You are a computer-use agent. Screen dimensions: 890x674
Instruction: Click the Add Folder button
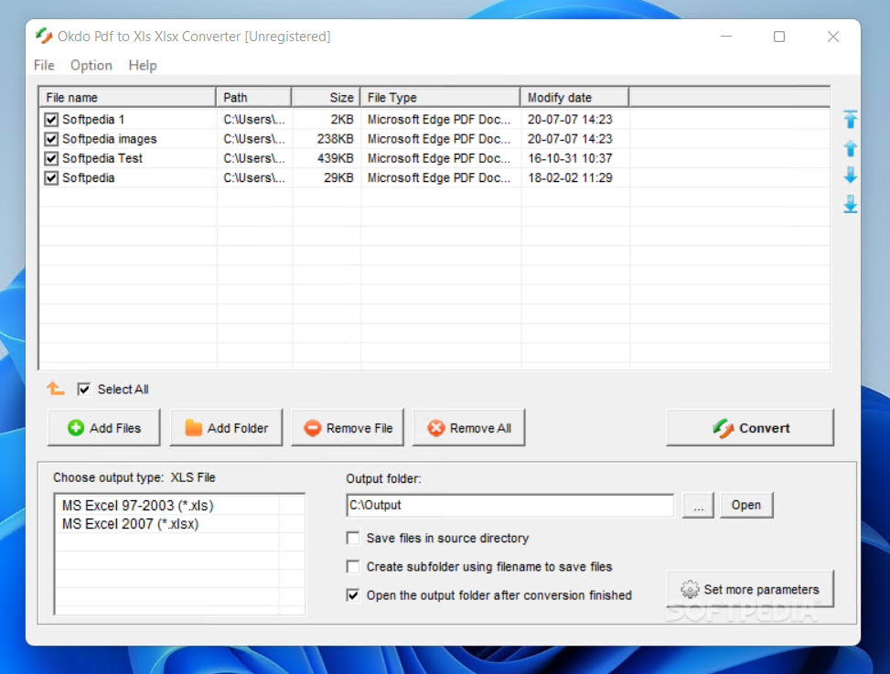coord(227,428)
